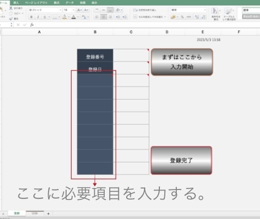
Task: Align text left
Action: 97,17
